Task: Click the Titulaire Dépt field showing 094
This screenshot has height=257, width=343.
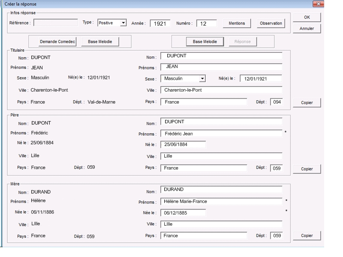Action: click(x=276, y=102)
